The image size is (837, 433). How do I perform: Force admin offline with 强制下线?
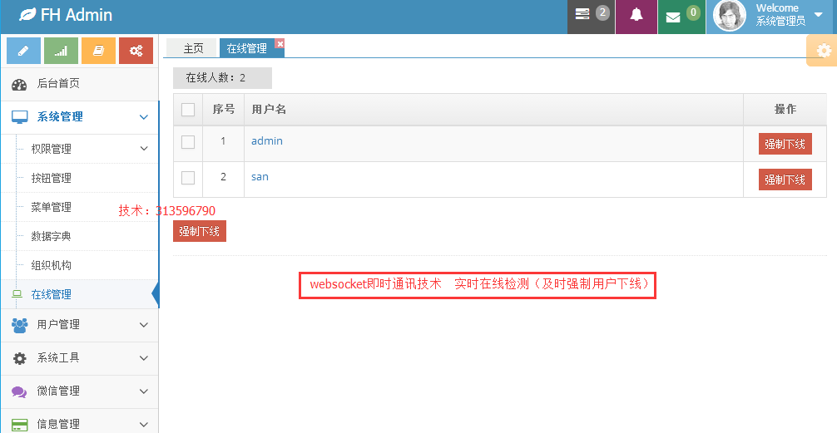coord(785,144)
